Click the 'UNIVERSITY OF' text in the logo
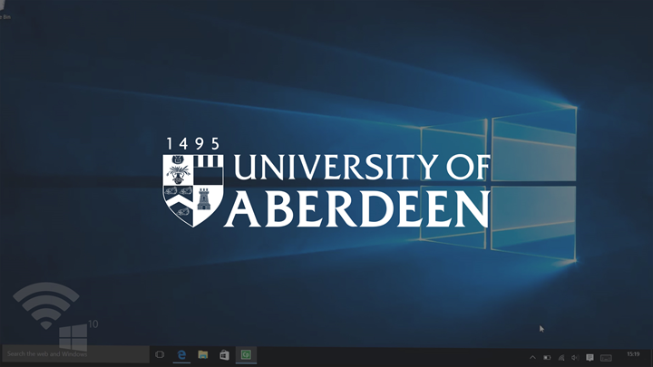The width and height of the screenshot is (653, 367). click(361, 169)
